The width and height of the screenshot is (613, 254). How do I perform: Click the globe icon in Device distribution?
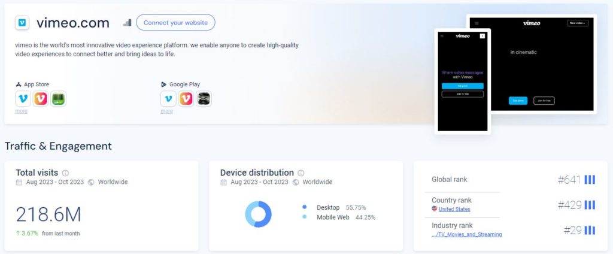tap(296, 182)
